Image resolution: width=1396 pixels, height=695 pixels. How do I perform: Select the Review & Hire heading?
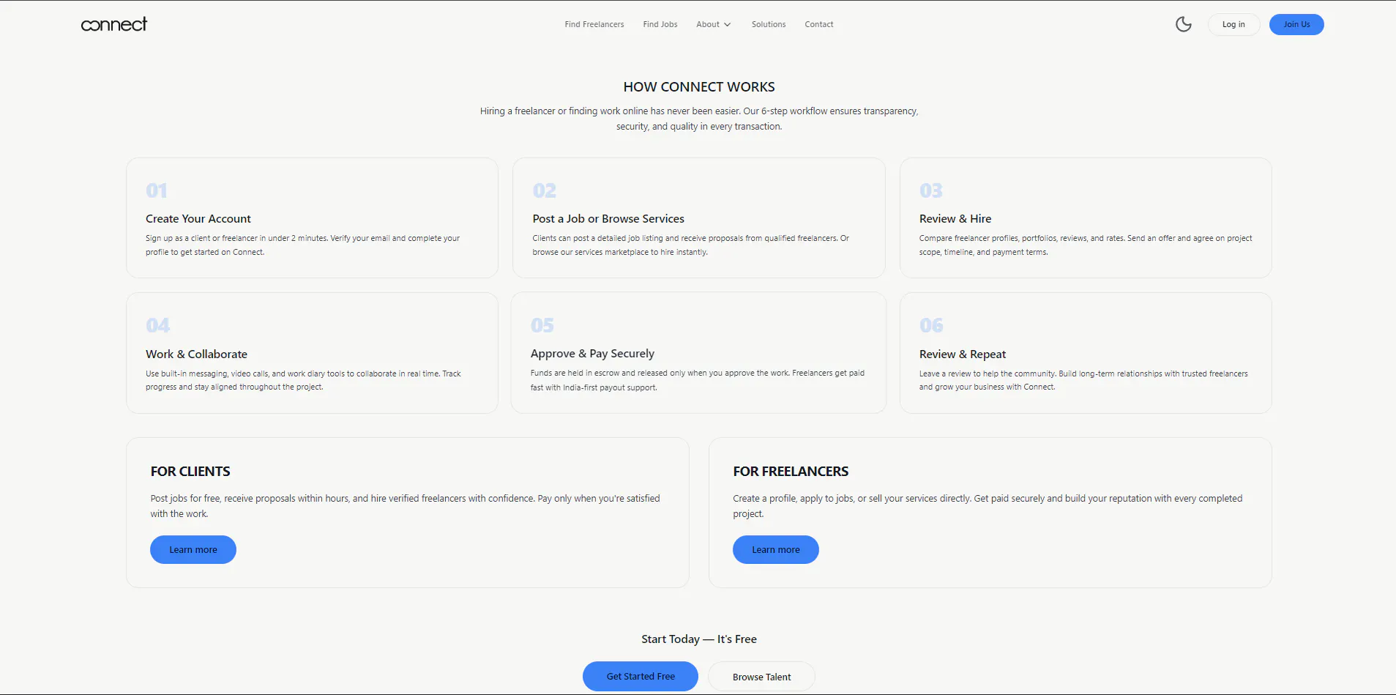pyautogui.click(x=955, y=219)
